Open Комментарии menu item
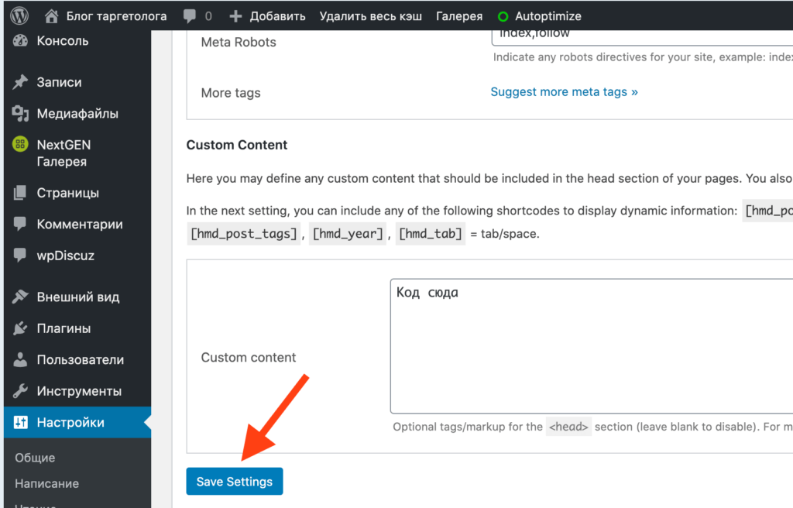Image resolution: width=793 pixels, height=508 pixels. point(79,225)
